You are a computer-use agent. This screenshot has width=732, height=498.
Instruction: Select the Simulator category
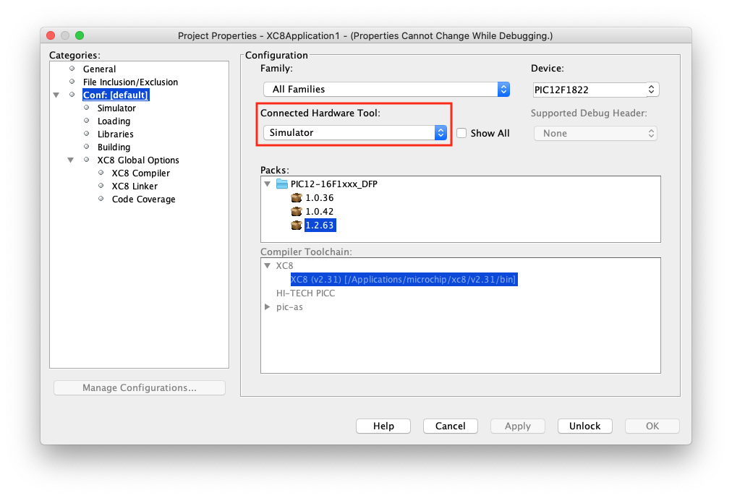coord(116,108)
